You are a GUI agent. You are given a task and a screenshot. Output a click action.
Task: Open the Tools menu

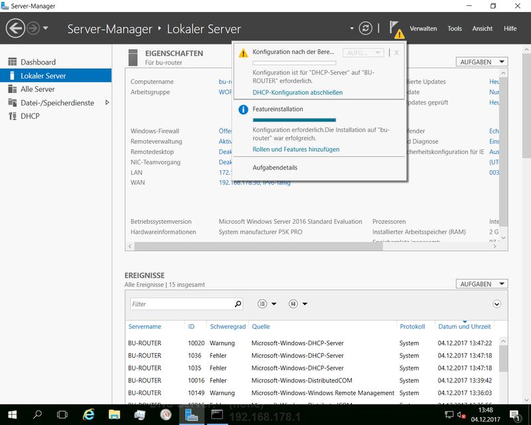coord(455,29)
